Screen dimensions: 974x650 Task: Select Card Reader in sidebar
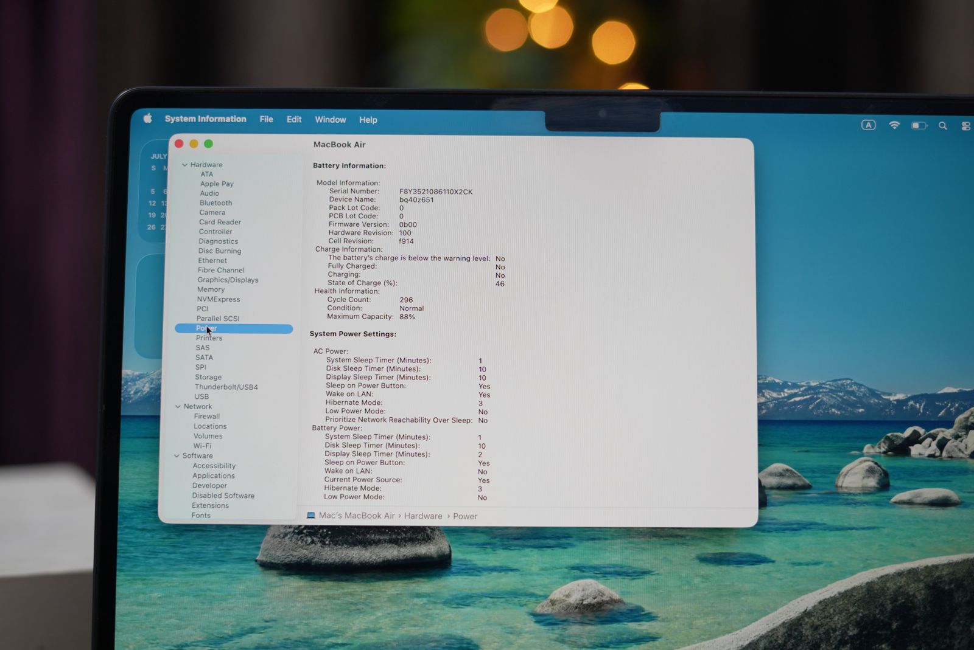[x=220, y=222]
